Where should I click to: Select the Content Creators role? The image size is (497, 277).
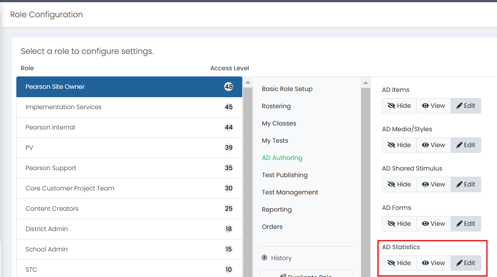coord(52,209)
